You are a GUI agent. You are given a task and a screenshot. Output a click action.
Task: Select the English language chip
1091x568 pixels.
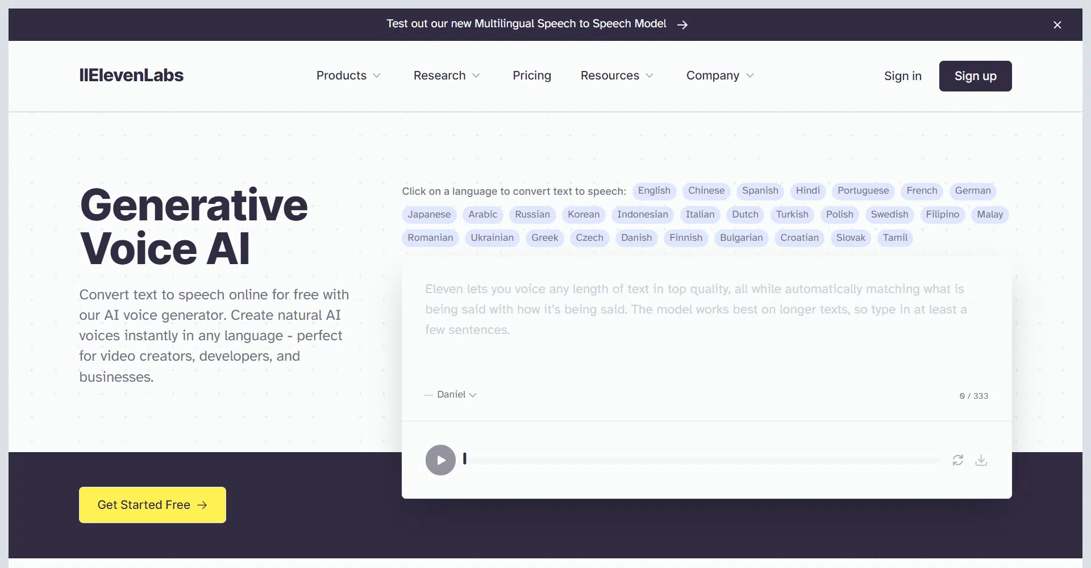653,191
